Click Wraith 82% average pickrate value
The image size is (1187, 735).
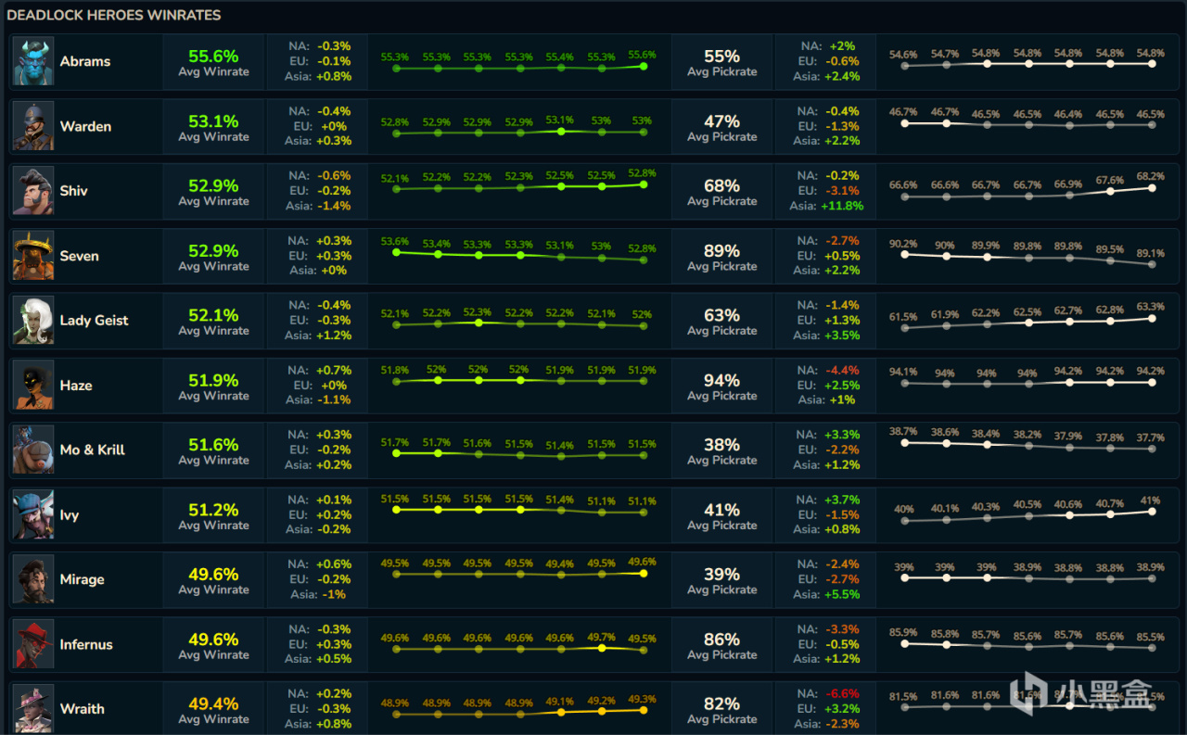pyautogui.click(x=721, y=703)
